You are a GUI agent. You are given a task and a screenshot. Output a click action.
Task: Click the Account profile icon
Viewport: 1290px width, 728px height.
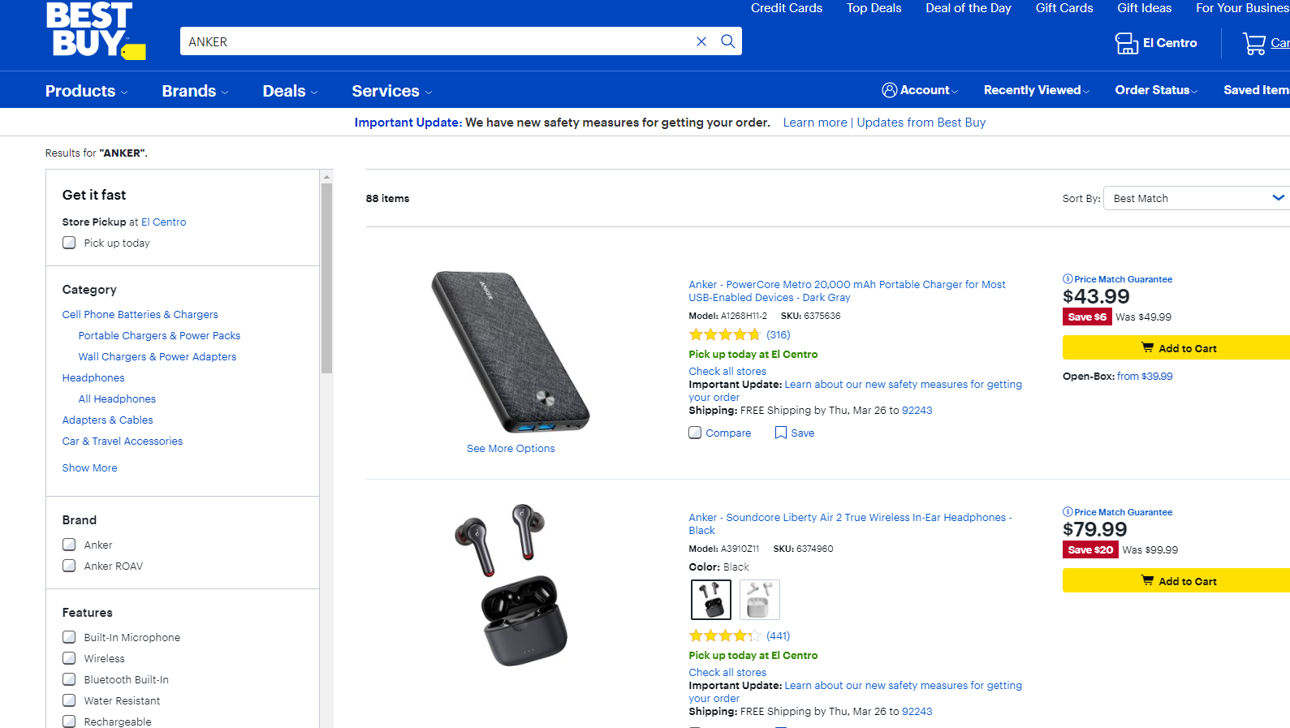[x=890, y=90]
